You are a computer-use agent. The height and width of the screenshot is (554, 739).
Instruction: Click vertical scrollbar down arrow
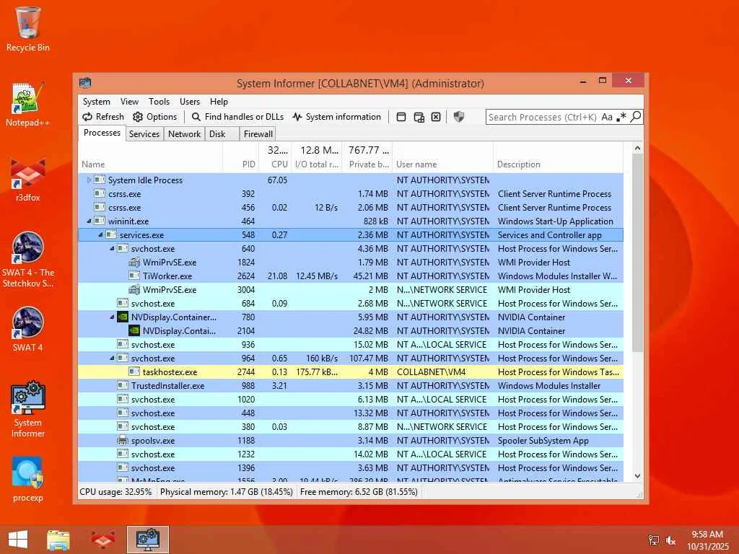coord(637,476)
